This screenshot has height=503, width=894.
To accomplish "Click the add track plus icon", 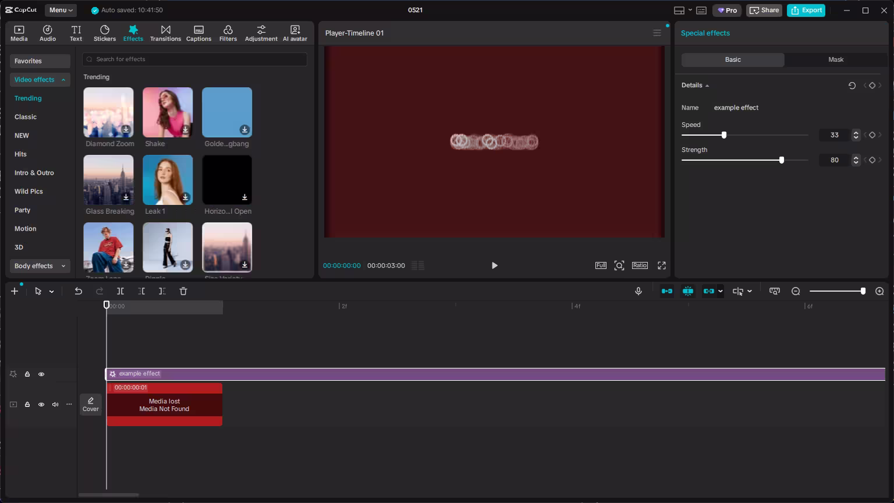I will [15, 291].
